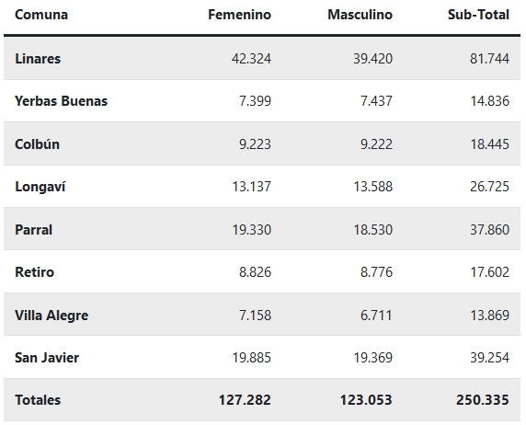Click the Linares row label
Viewport: 526px width, 425px height.
click(x=38, y=59)
